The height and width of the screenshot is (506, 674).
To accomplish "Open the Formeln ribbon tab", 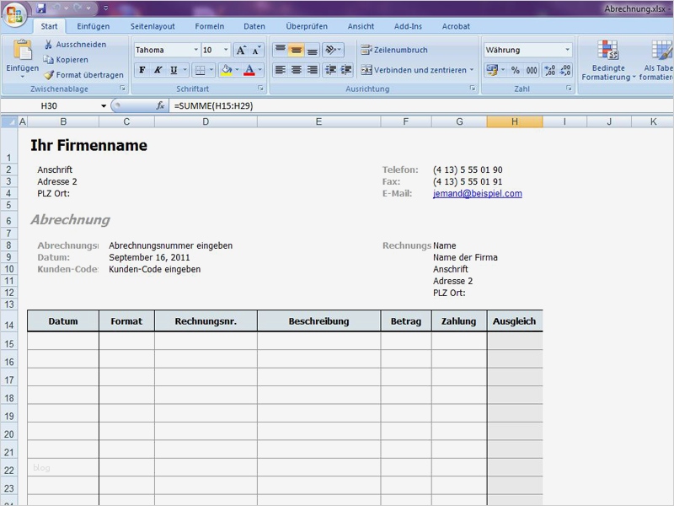I will [x=209, y=26].
